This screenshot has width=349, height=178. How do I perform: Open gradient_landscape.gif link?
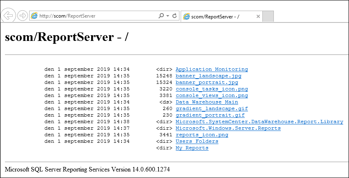point(212,109)
